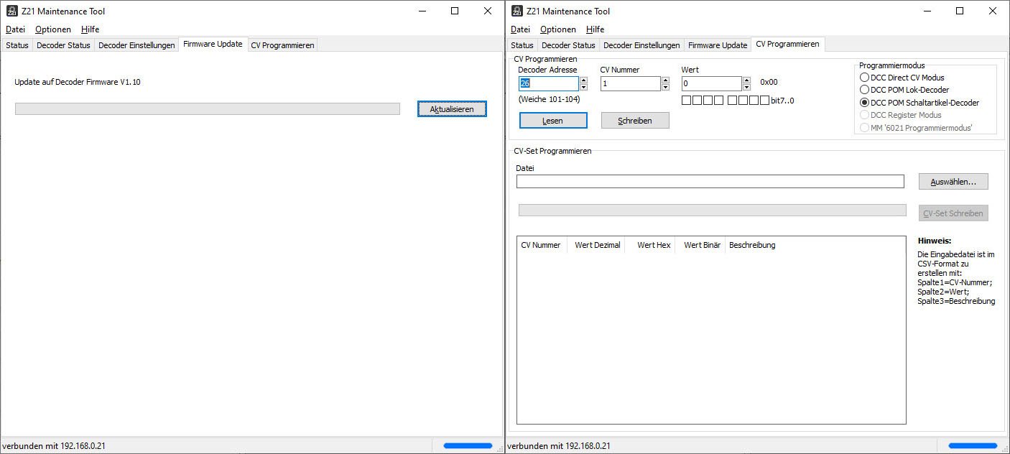Switch to Decoder Status tab in the left window

tap(63, 45)
